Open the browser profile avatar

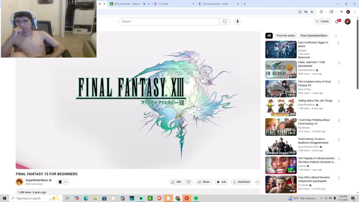[348, 12]
